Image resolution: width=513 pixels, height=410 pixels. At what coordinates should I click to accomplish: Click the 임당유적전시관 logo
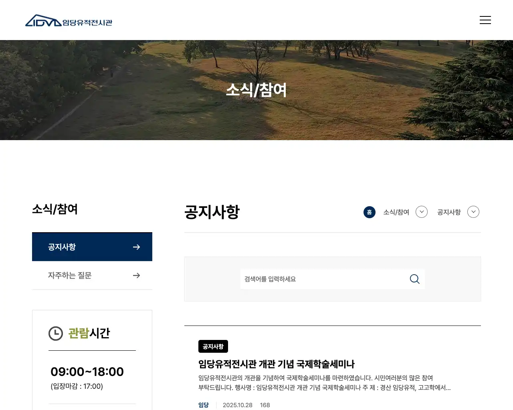(x=69, y=20)
